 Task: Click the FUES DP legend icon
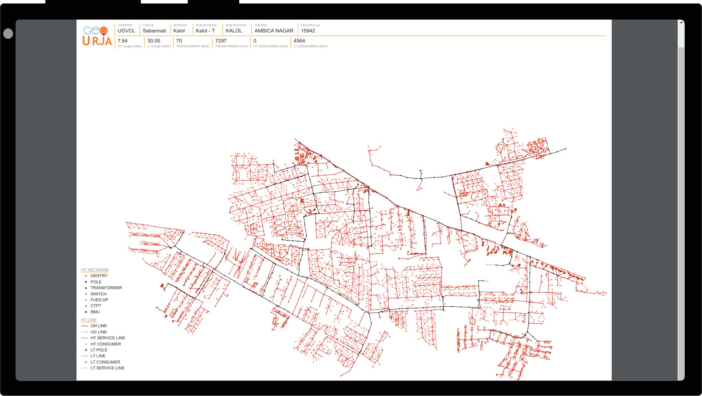tap(86, 300)
